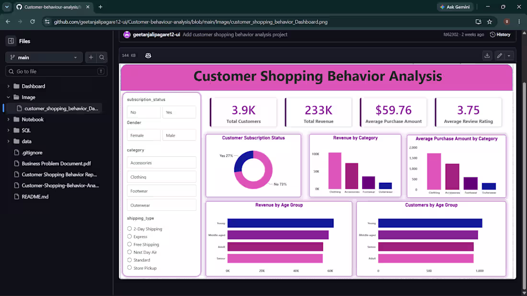The height and width of the screenshot is (296, 527).
Task: Click the Yes subscription_status slicer
Action: pyautogui.click(x=179, y=112)
